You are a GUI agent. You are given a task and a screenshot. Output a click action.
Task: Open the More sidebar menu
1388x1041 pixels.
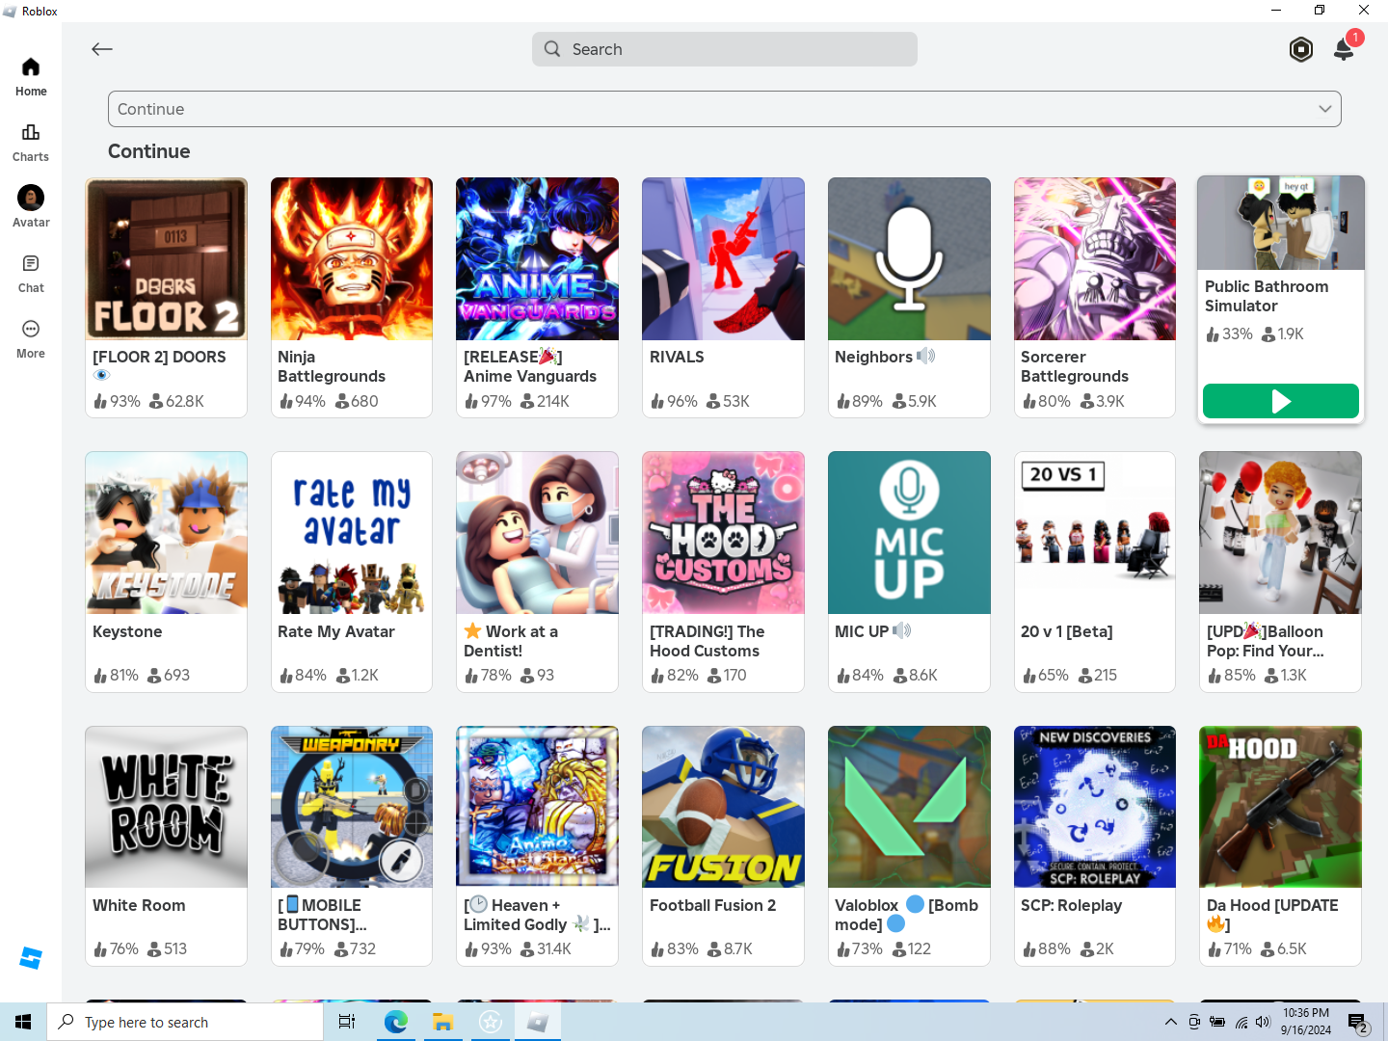31,339
